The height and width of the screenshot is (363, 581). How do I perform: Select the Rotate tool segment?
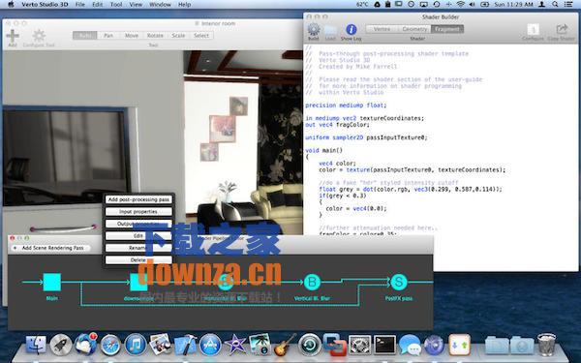[x=155, y=35]
